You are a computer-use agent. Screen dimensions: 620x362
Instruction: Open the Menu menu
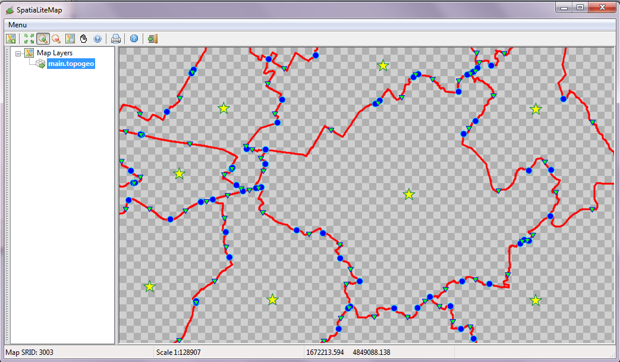(17, 25)
